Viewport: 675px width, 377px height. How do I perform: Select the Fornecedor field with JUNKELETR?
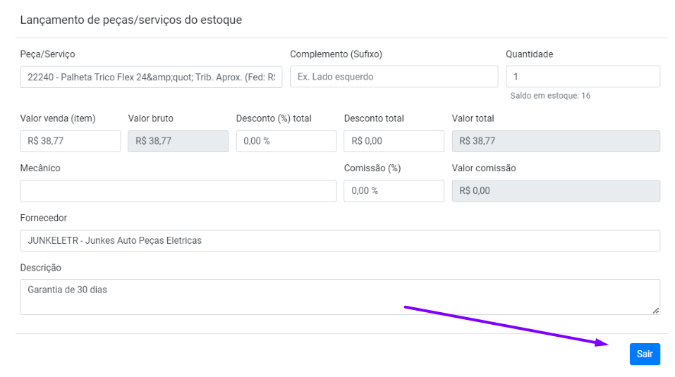340,240
